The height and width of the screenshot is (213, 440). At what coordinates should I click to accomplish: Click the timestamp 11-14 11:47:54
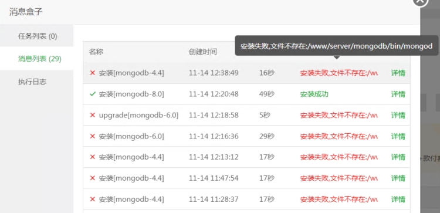[x=214, y=178]
